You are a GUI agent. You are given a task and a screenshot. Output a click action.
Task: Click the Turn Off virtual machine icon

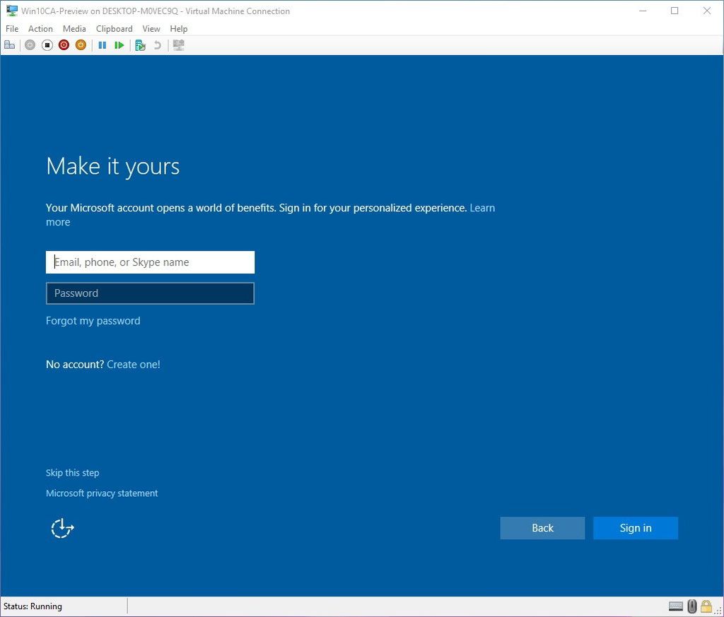coord(47,45)
